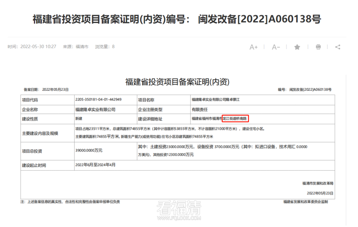Click the serial number 闽发改备[2022]A060138号 above the table
Screen dimensions: 358x227
click(x=310, y=90)
